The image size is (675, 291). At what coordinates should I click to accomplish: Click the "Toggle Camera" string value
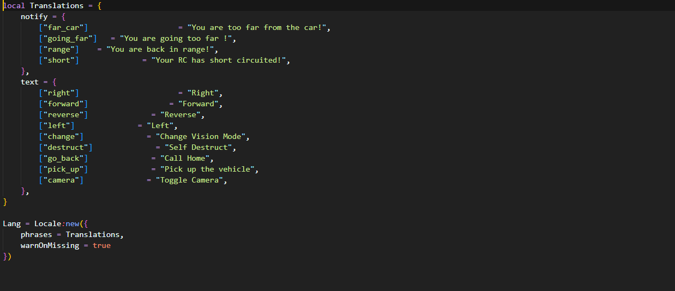pos(190,180)
